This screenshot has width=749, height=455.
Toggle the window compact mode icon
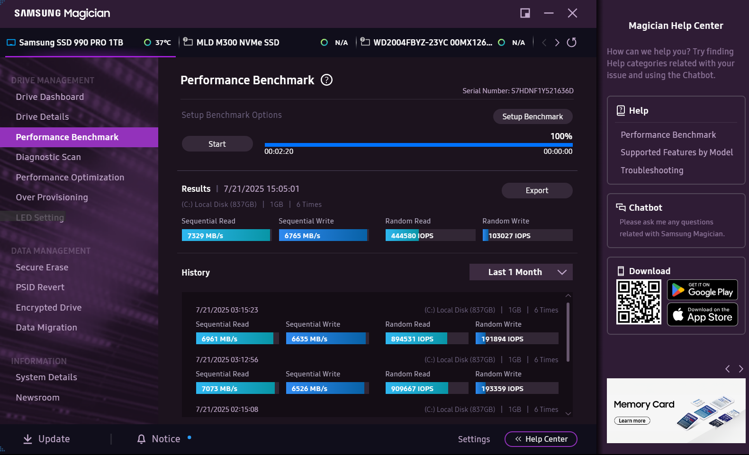tap(525, 13)
